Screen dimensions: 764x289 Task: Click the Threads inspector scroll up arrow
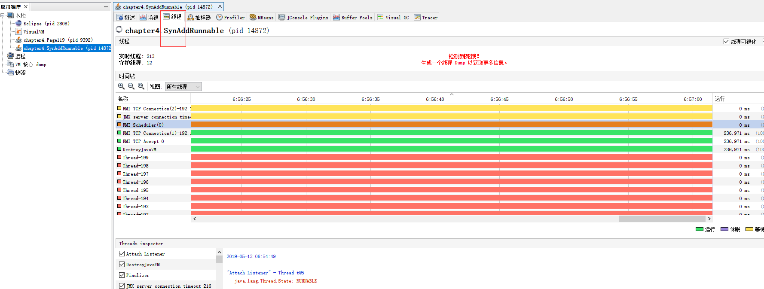(x=219, y=252)
